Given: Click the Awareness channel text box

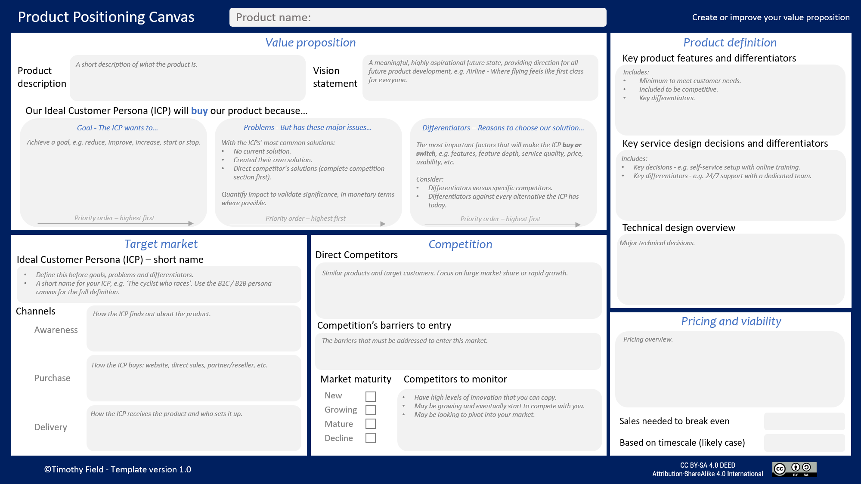Looking at the screenshot, I should pos(194,329).
